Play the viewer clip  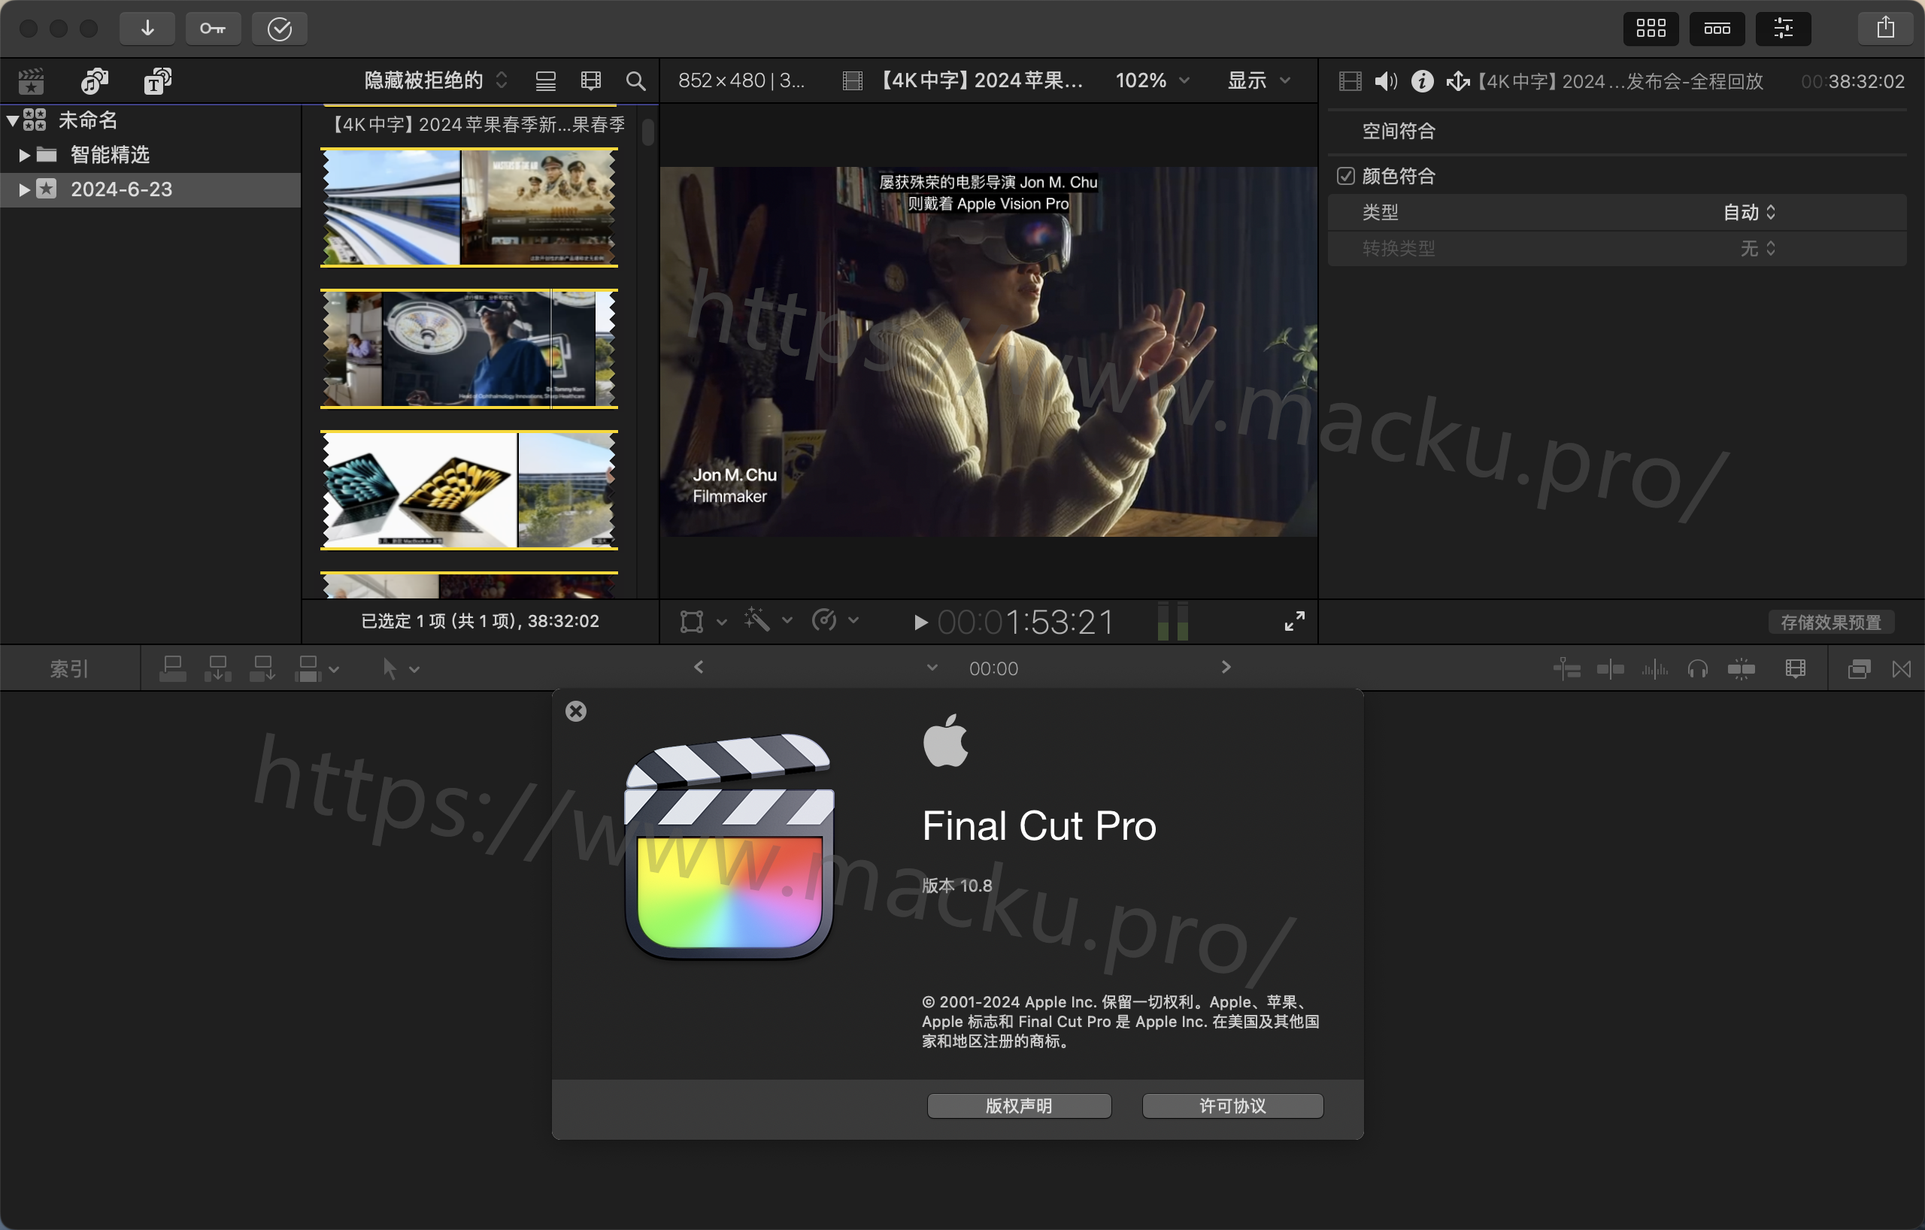920,623
